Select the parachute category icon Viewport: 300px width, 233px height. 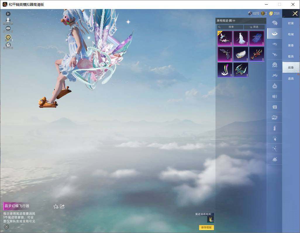point(275,23)
